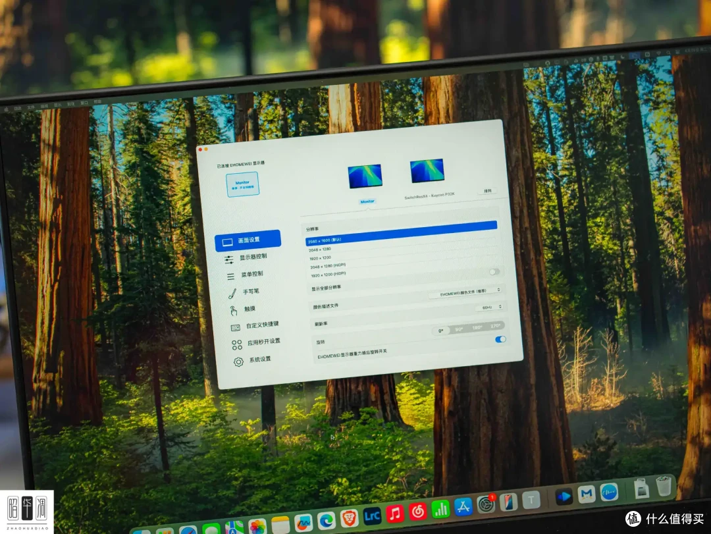This screenshot has width=711, height=534.
Task: Select the SwitchResX4 Kuycon P32K display thumbnail
Action: (x=427, y=171)
